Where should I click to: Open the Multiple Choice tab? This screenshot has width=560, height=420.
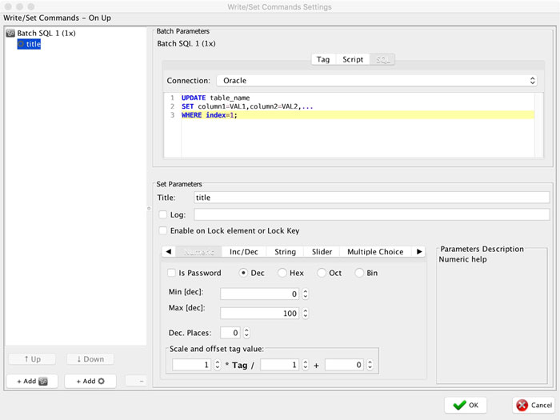tap(375, 252)
